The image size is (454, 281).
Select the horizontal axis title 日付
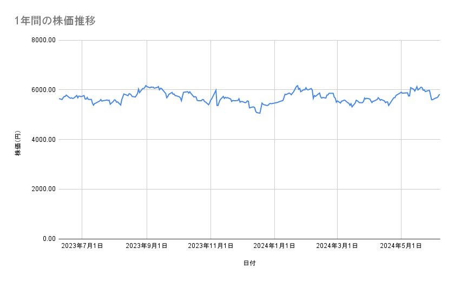pyautogui.click(x=249, y=264)
